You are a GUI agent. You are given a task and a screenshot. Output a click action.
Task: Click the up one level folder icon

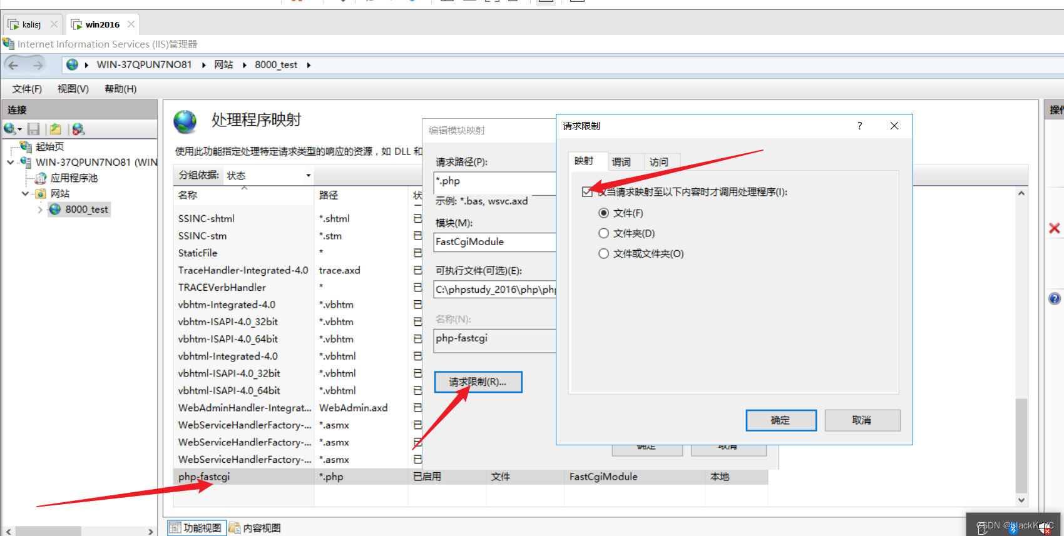[x=56, y=129]
